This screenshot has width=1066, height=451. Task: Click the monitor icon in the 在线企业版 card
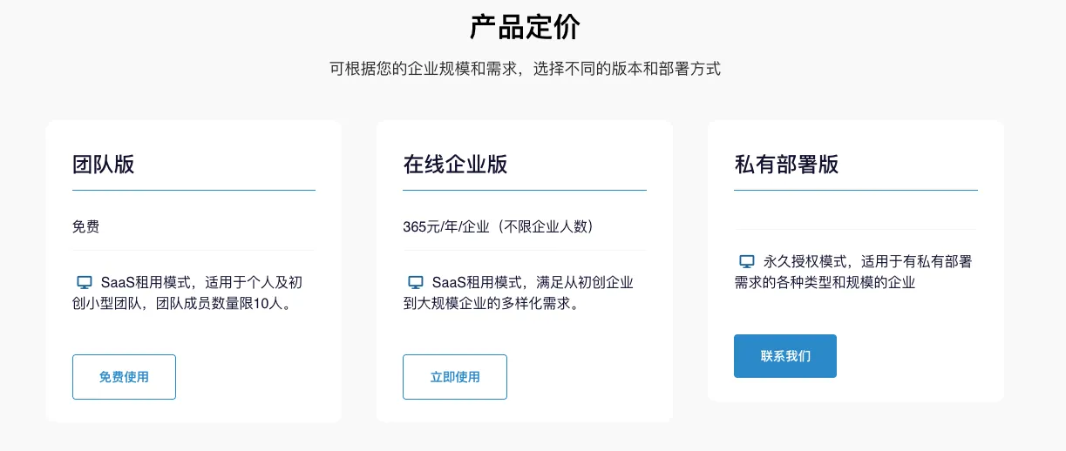pos(416,282)
